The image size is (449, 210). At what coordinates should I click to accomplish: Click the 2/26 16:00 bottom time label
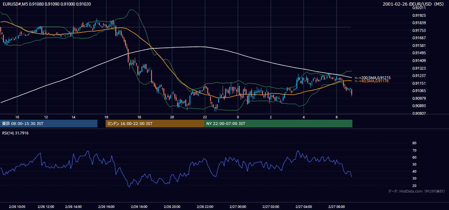click(x=106, y=207)
